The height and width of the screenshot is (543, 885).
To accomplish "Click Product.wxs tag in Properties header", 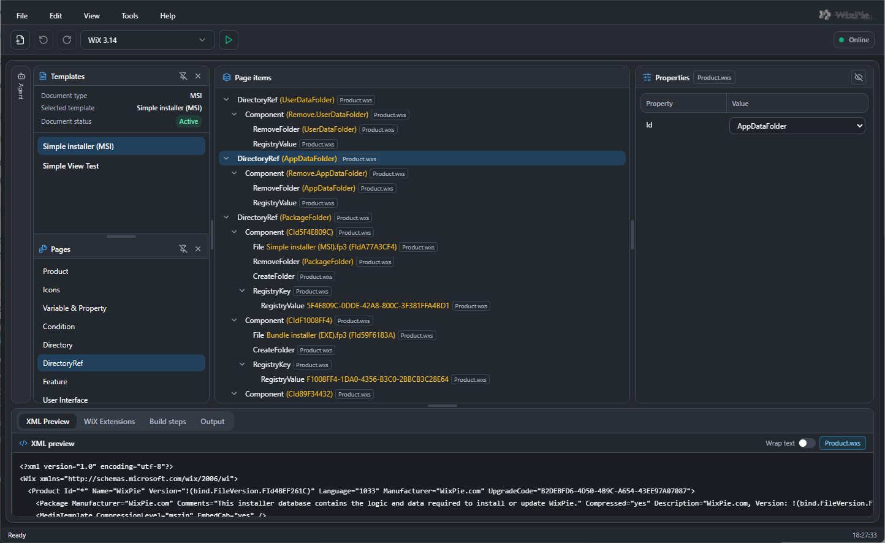I will coord(714,78).
